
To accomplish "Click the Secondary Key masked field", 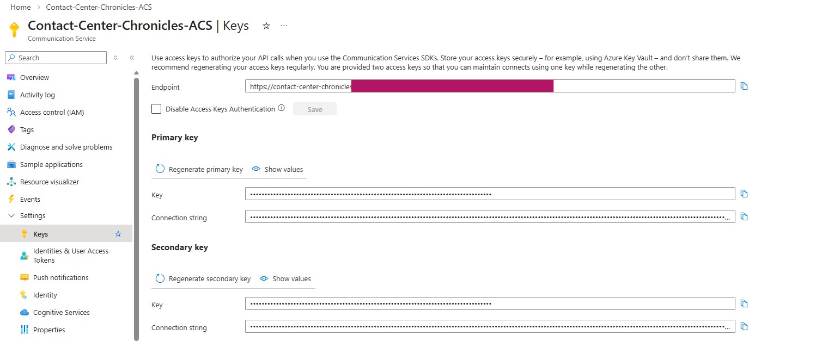I will tap(490, 303).
